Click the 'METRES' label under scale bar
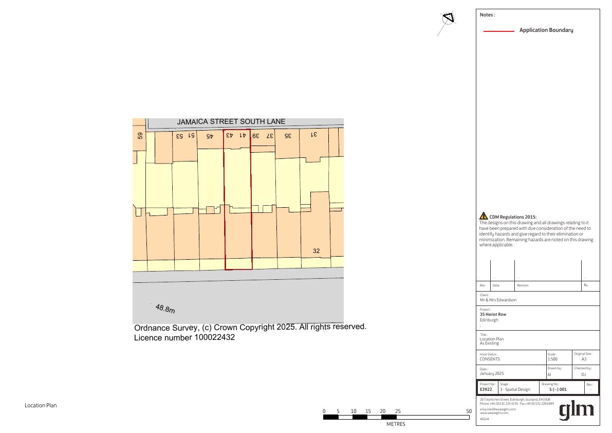The image size is (612, 433). click(x=396, y=424)
